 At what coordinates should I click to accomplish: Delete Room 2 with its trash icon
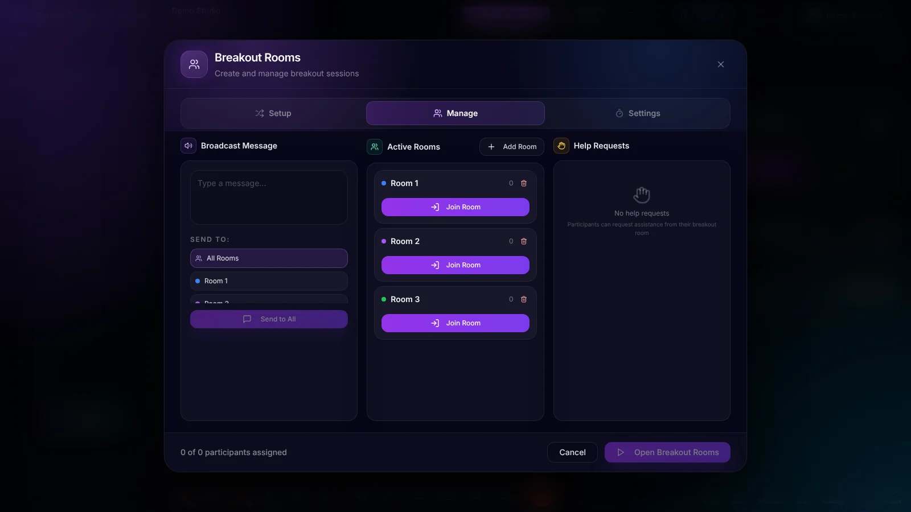[x=524, y=241]
